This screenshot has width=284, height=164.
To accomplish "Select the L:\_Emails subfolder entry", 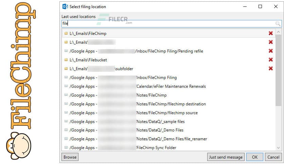I will coord(168,69).
